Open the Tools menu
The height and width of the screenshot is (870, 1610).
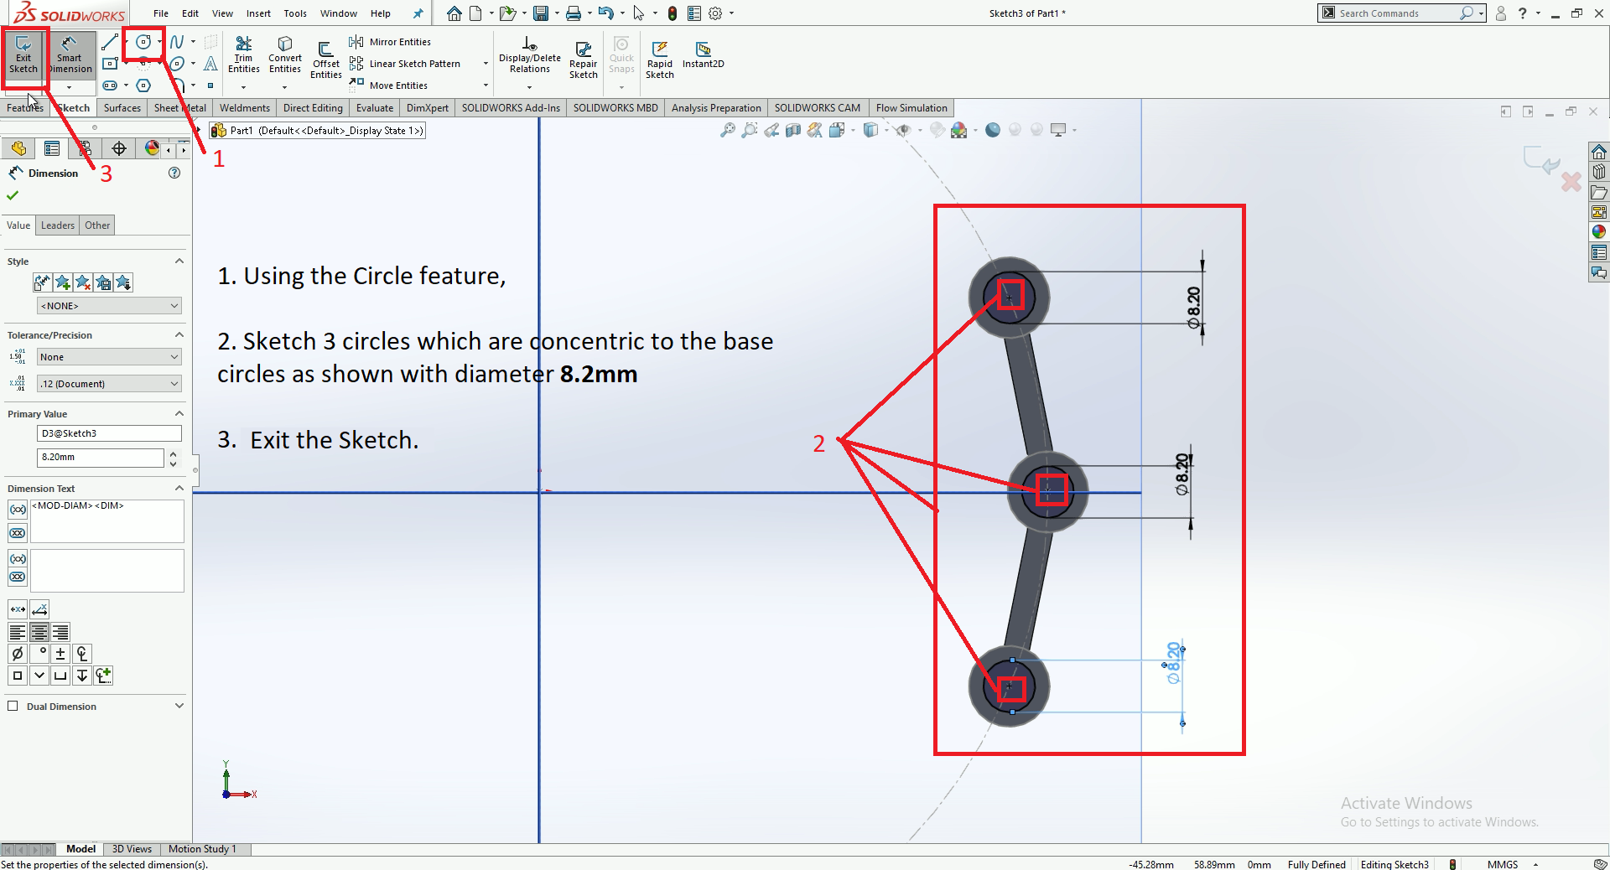coord(295,13)
